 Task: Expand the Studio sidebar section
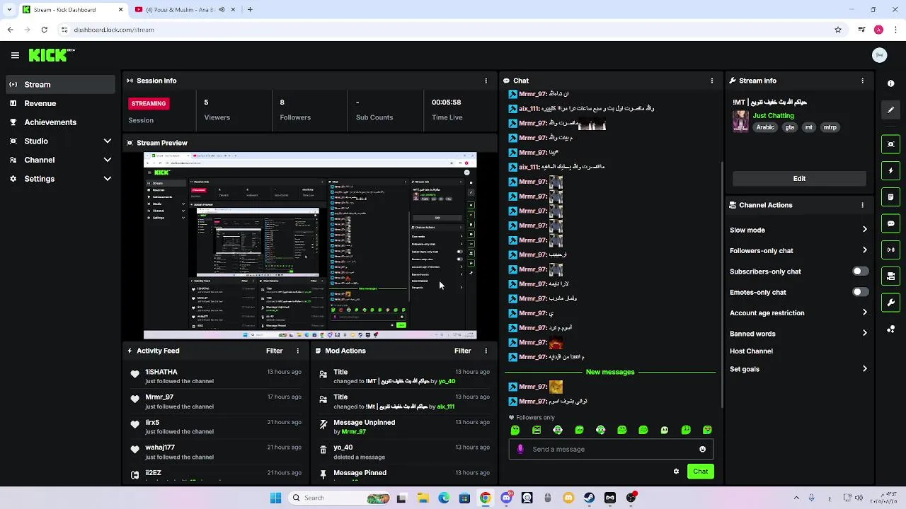tap(59, 141)
